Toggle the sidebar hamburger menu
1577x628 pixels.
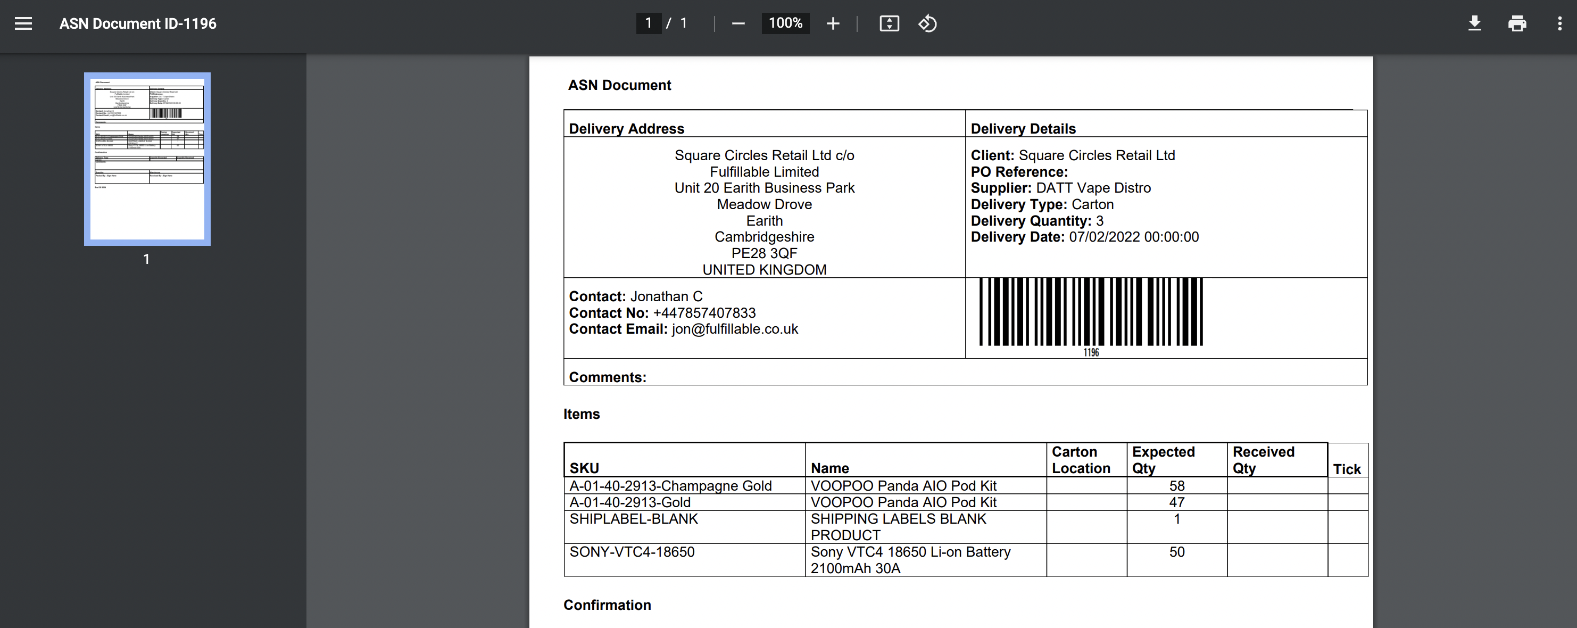pos(23,23)
